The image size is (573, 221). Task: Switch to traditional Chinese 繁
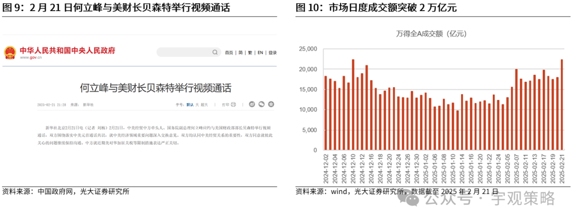point(249,53)
